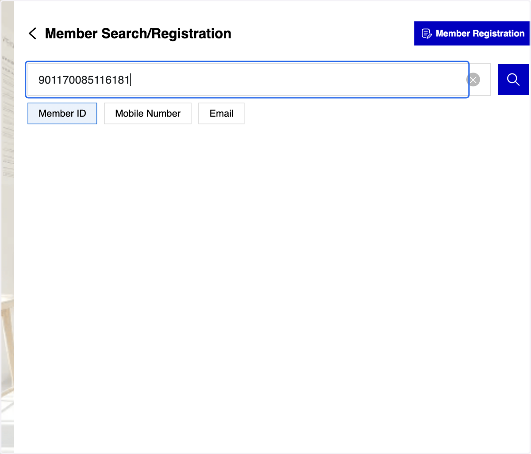
Task: Clear the search field with the X icon
Action: tap(473, 80)
